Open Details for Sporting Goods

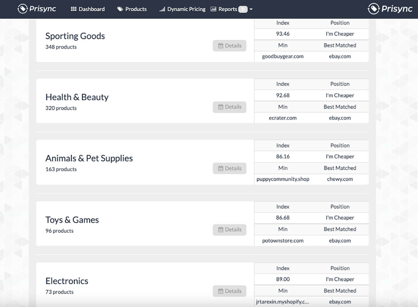(x=229, y=46)
